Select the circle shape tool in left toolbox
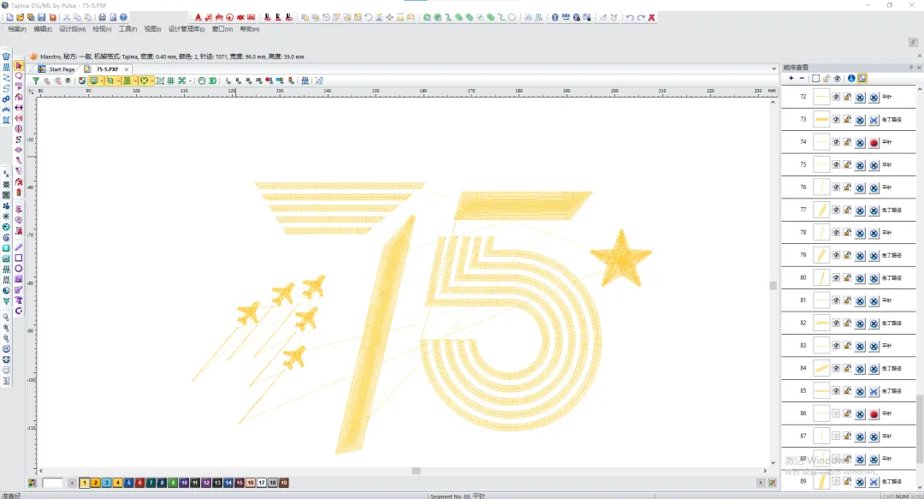The image size is (924, 499). [x=19, y=269]
